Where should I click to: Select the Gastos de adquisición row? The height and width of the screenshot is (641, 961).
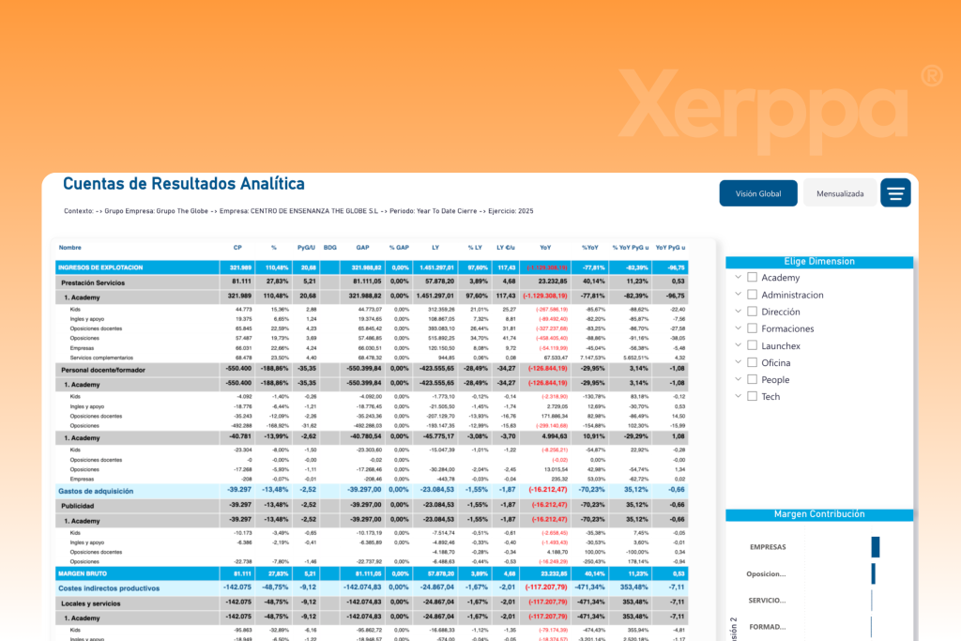coord(96,491)
